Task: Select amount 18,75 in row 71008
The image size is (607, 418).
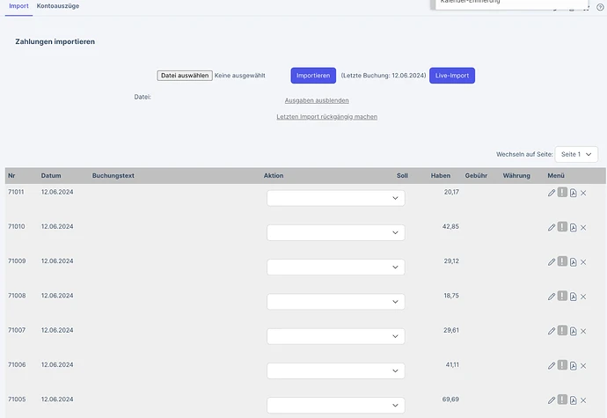Action: coord(451,296)
